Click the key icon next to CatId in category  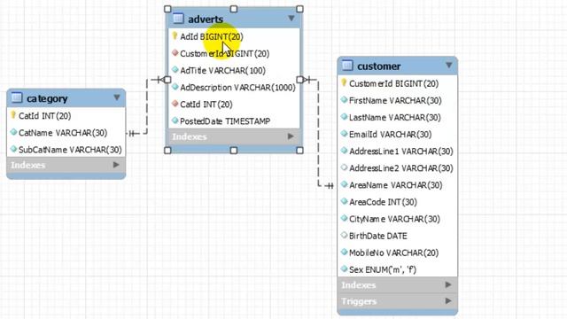pos(13,115)
